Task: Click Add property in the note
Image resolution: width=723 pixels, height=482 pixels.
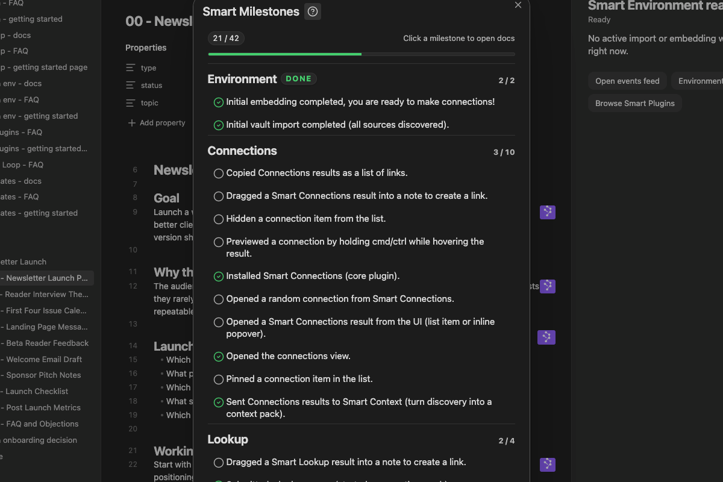Action: pyautogui.click(x=157, y=123)
